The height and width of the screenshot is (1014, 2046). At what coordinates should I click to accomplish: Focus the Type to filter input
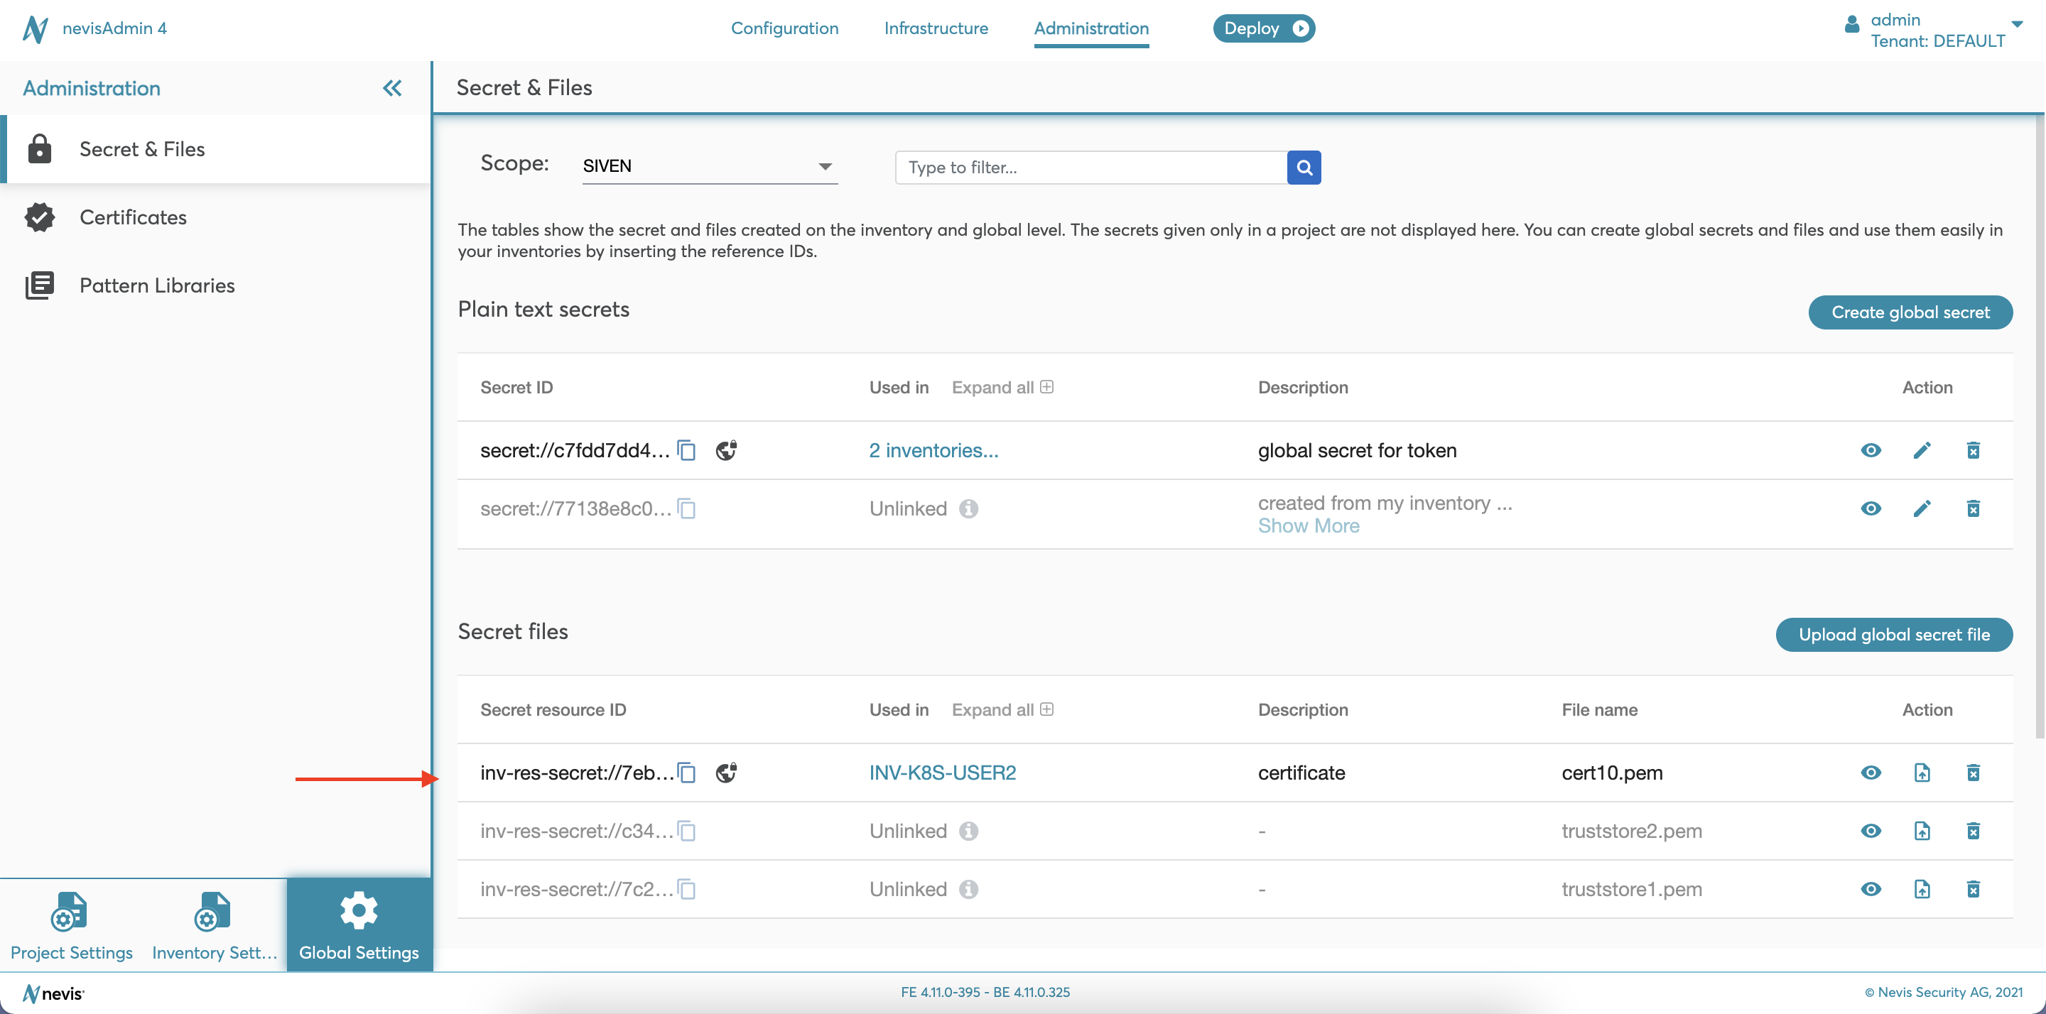[x=1090, y=168]
